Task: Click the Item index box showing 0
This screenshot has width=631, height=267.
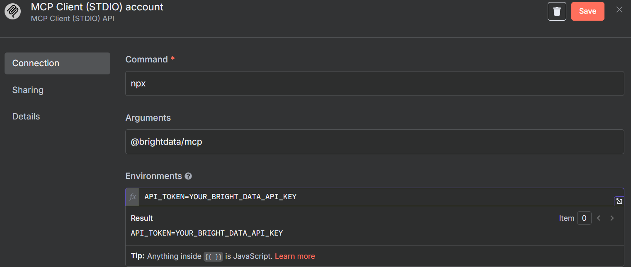Action: pos(584,218)
